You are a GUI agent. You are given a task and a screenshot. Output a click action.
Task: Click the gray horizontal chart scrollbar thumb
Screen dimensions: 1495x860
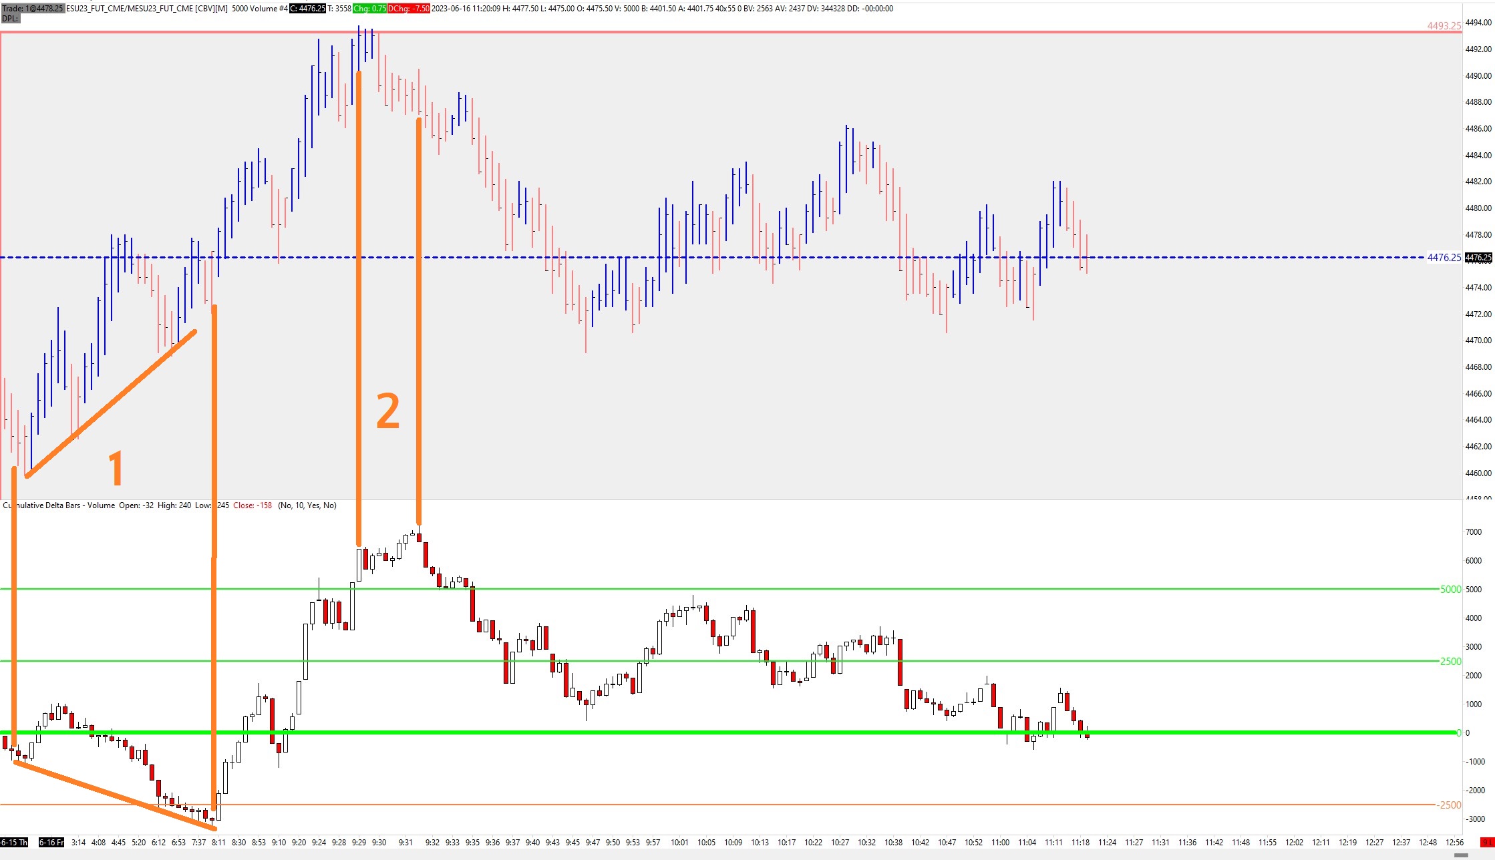coord(1461,855)
